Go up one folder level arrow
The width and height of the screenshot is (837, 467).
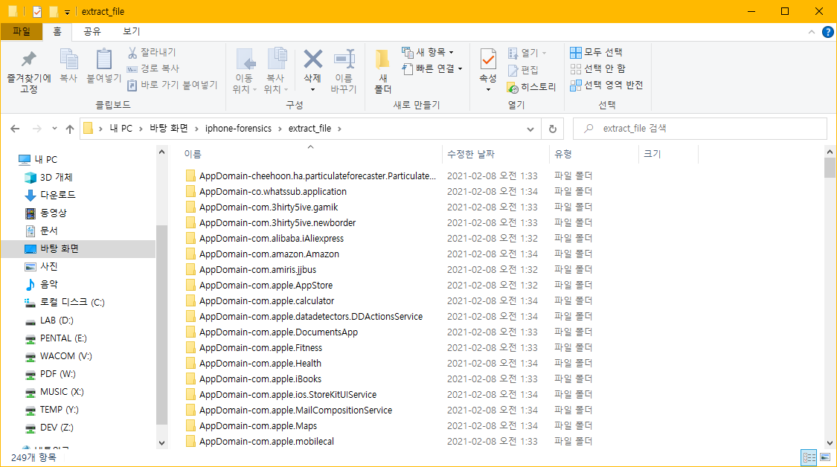69,129
